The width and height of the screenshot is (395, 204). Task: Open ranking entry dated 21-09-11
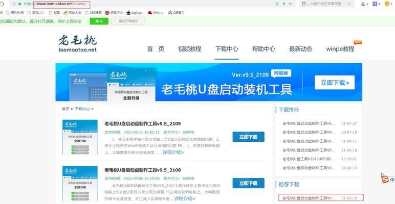click(319, 141)
